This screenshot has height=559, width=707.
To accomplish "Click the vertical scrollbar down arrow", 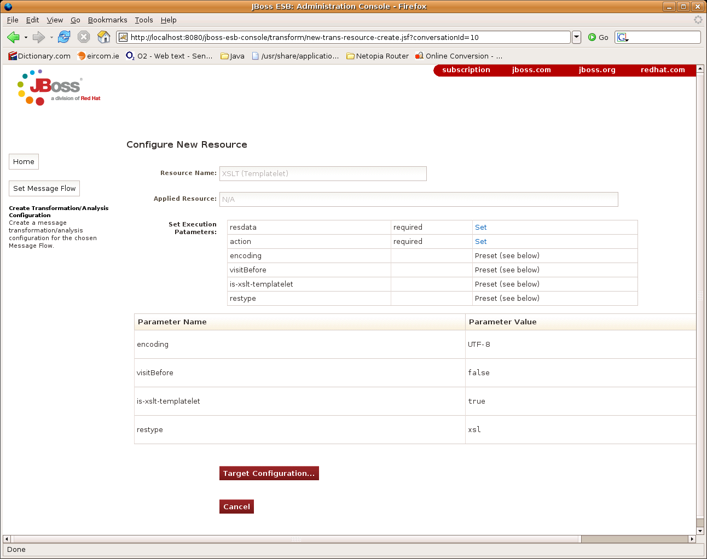I will click(x=700, y=531).
